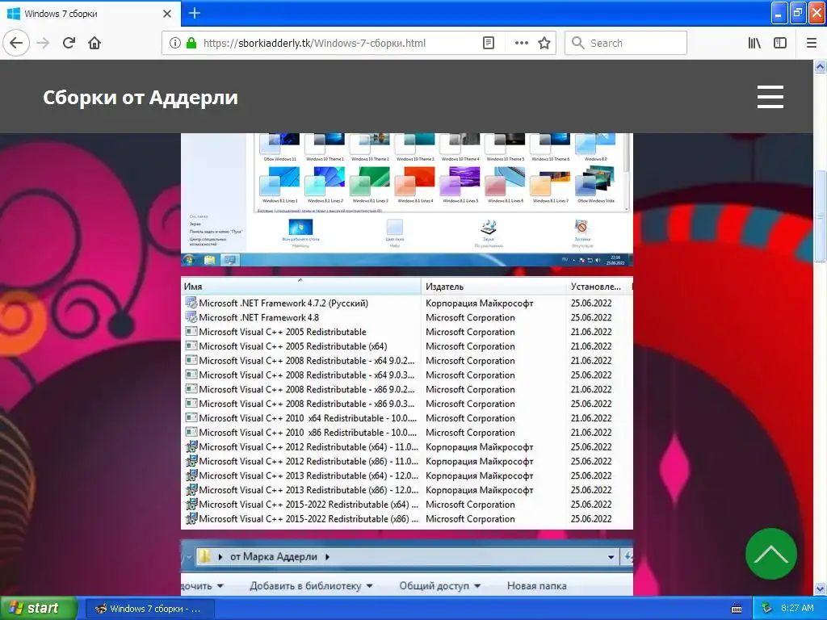Open Добавить в библиотеку dropdown
This screenshot has height=620, width=827.
click(x=311, y=586)
